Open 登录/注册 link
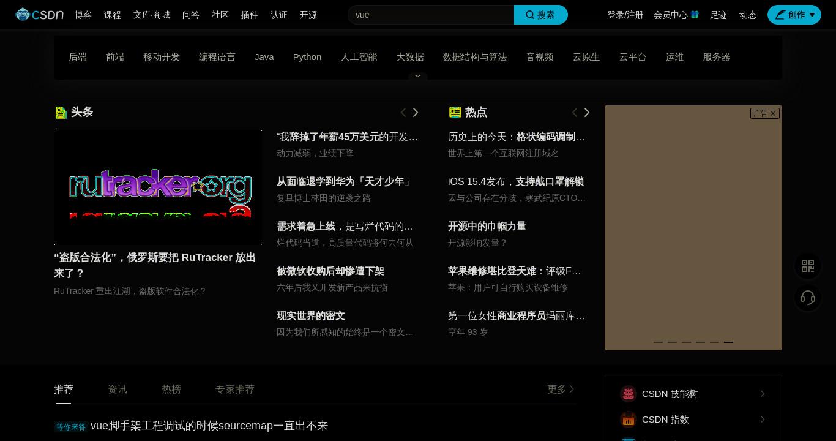The width and height of the screenshot is (836, 441). point(625,15)
